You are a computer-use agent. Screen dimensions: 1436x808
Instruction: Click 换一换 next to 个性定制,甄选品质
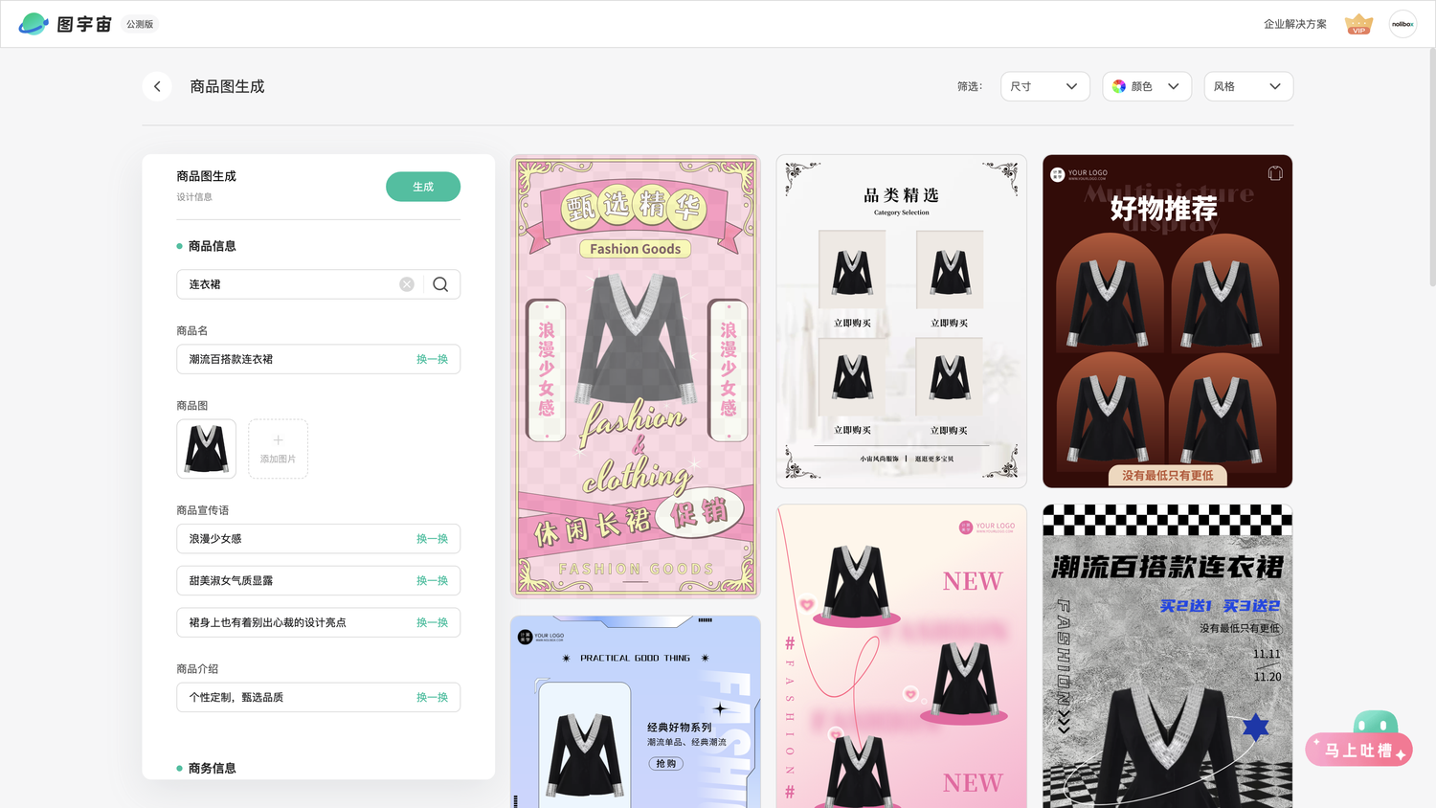(432, 697)
